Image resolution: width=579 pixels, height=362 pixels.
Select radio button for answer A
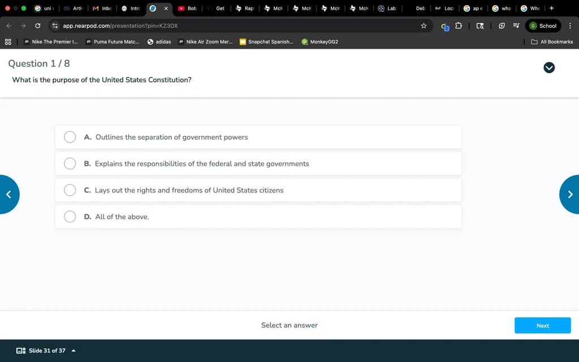[x=70, y=137]
